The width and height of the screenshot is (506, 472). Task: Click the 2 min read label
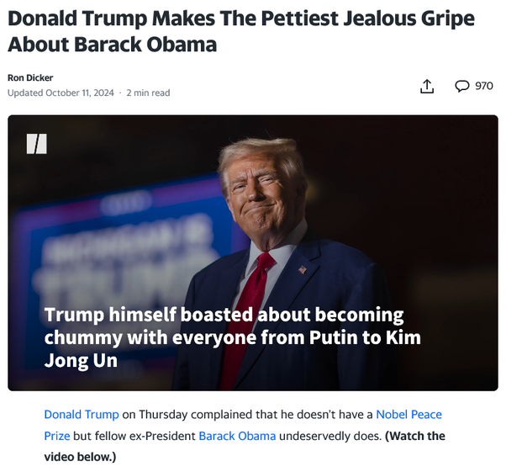(x=148, y=93)
